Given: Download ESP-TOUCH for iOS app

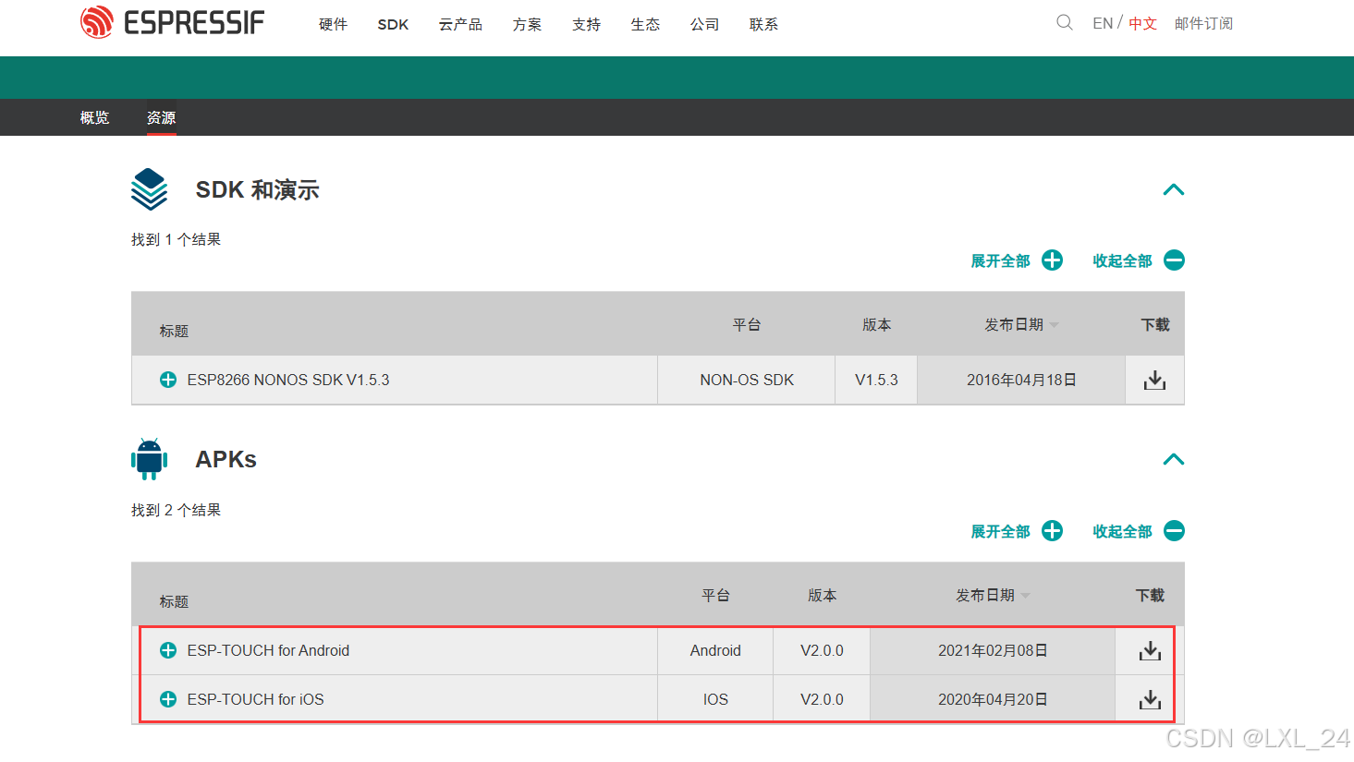Looking at the screenshot, I should tap(1150, 700).
